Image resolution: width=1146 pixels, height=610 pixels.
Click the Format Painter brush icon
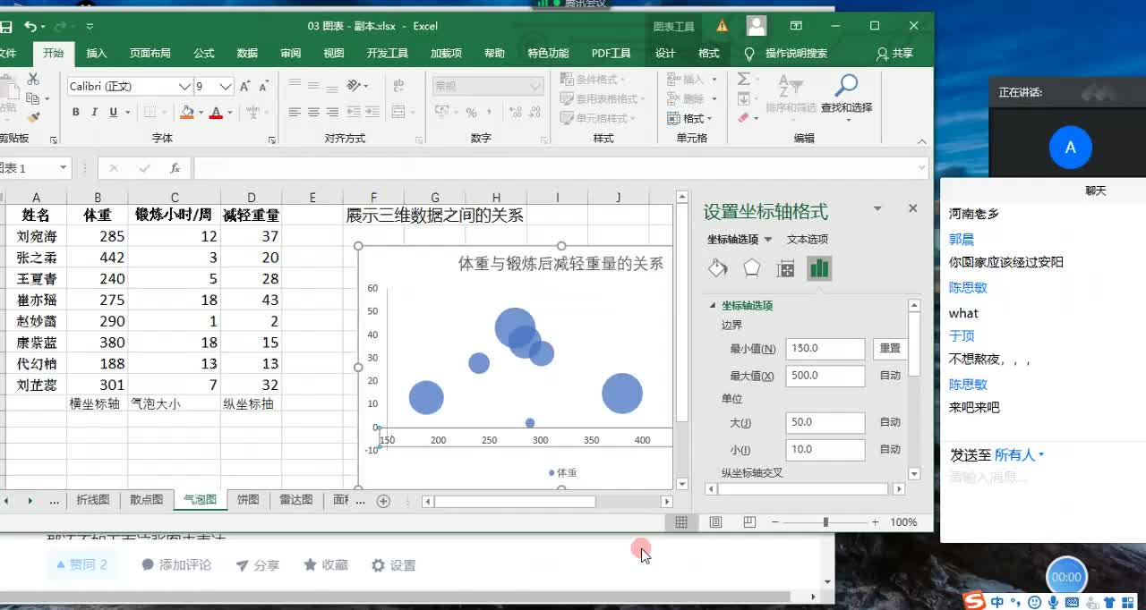click(34, 117)
